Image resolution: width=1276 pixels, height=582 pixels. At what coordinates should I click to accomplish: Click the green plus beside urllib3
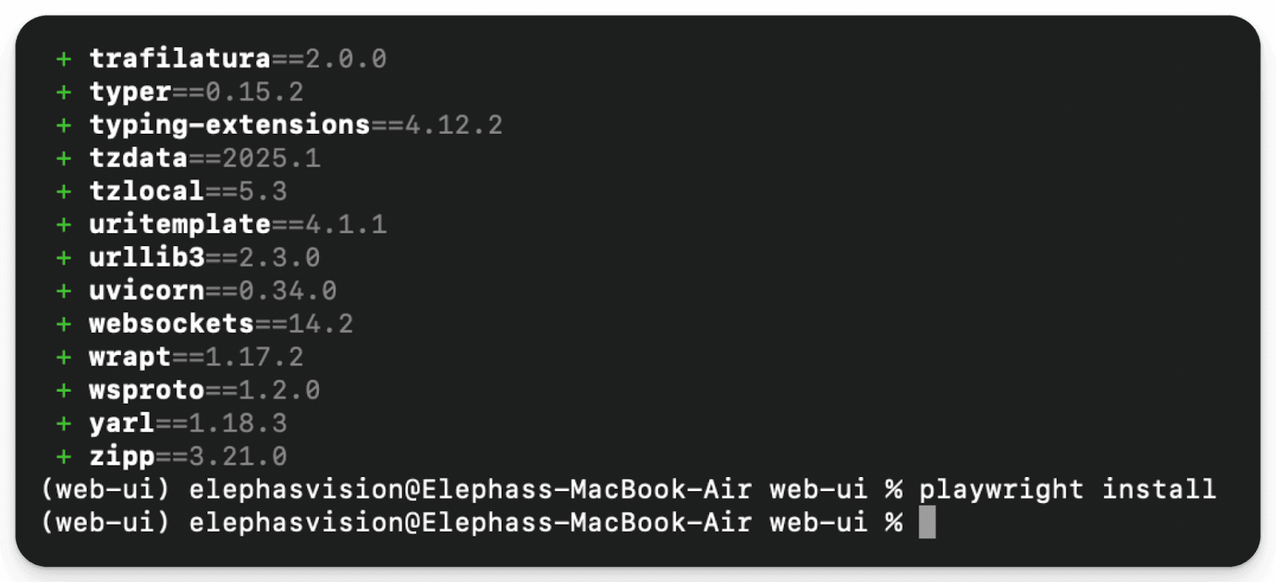tap(64, 258)
